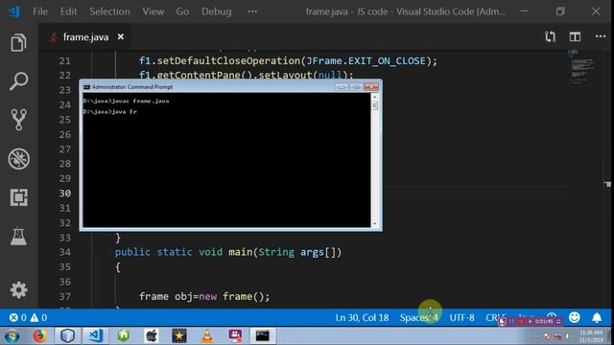The height and width of the screenshot is (345, 614).
Task: Click the 'main' method name on line 34
Action: pyautogui.click(x=241, y=252)
